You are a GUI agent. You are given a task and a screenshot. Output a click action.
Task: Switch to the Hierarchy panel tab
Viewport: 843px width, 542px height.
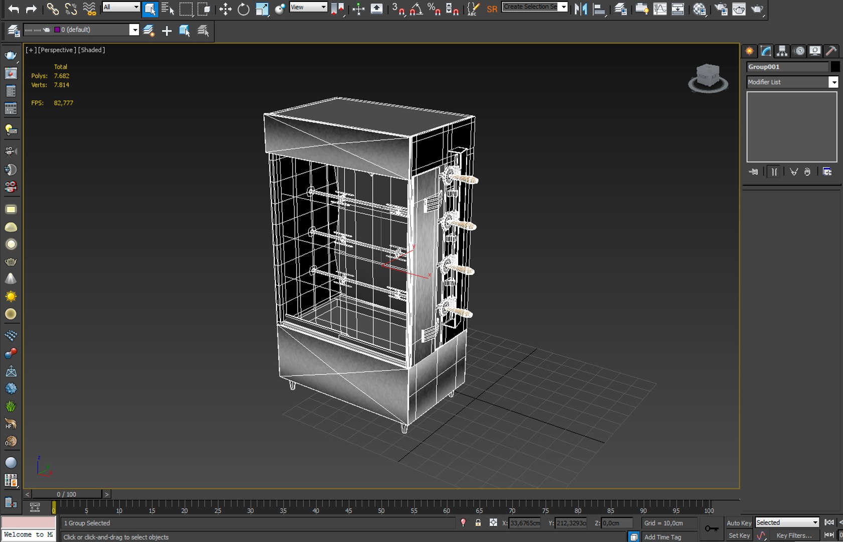pos(782,51)
